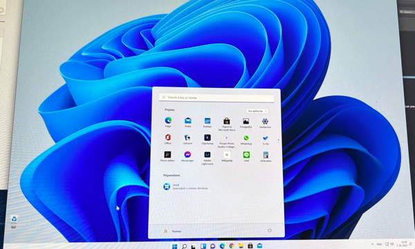
Task: Open the To Do app
Action: pyautogui.click(x=266, y=140)
